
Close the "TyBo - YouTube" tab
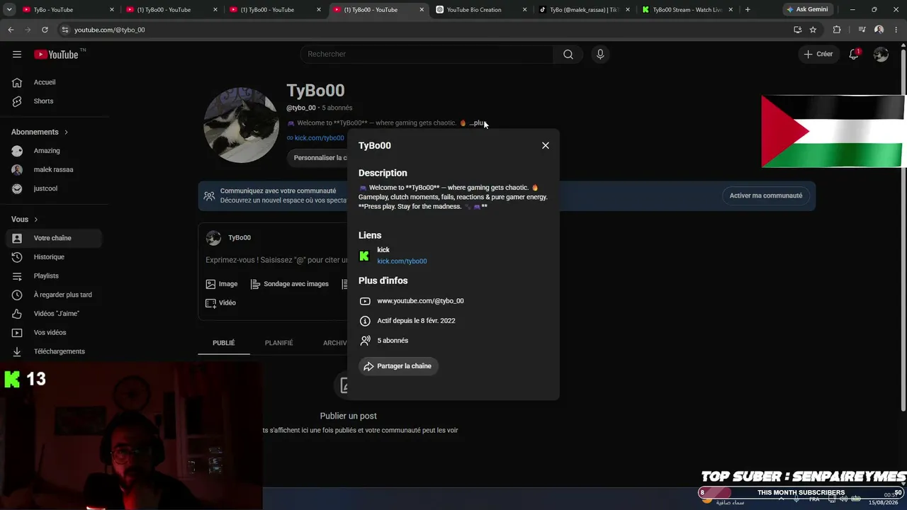point(111,10)
